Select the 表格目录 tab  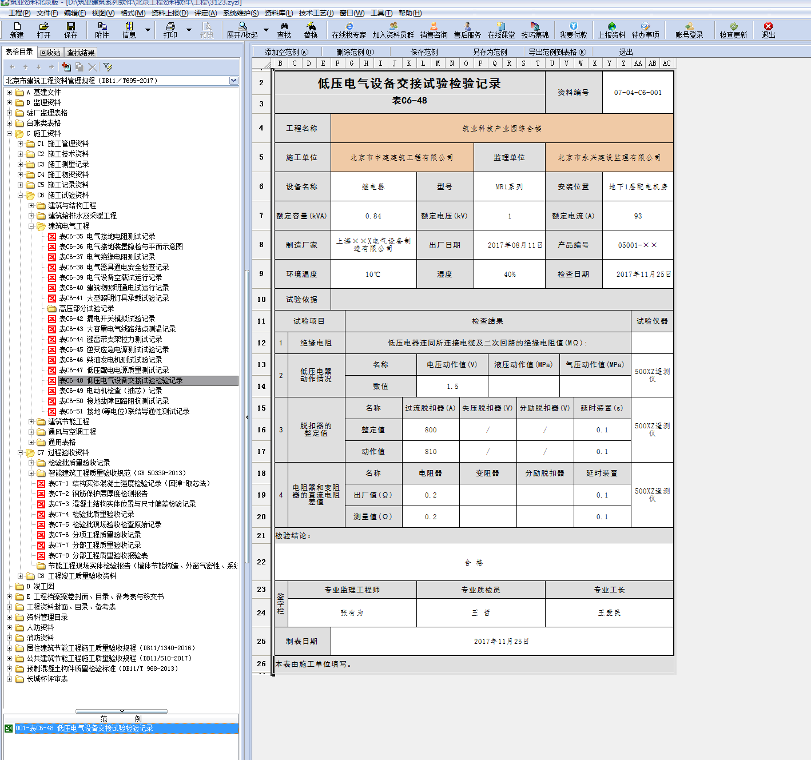pos(19,52)
